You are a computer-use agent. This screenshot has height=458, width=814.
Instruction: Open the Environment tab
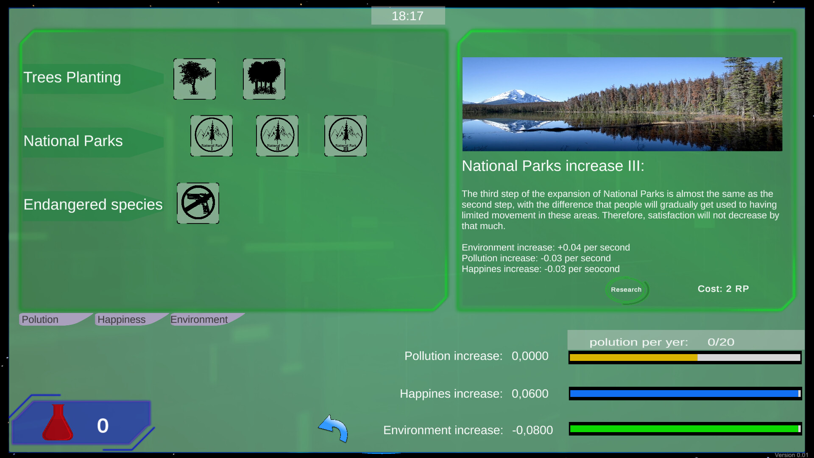pos(199,319)
